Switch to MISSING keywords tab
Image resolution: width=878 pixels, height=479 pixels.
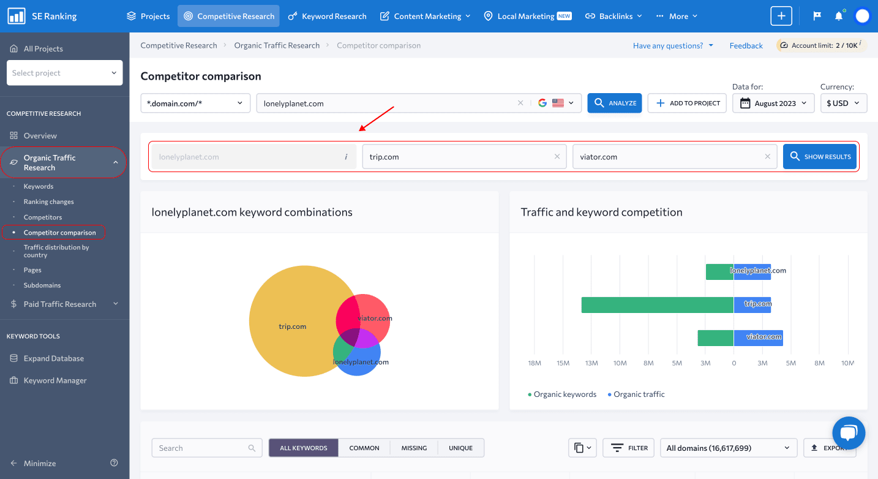(414, 448)
